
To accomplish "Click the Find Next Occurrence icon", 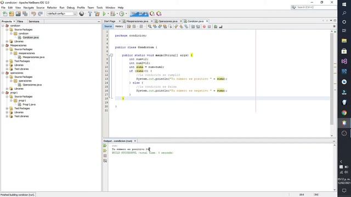I will click(160, 27).
